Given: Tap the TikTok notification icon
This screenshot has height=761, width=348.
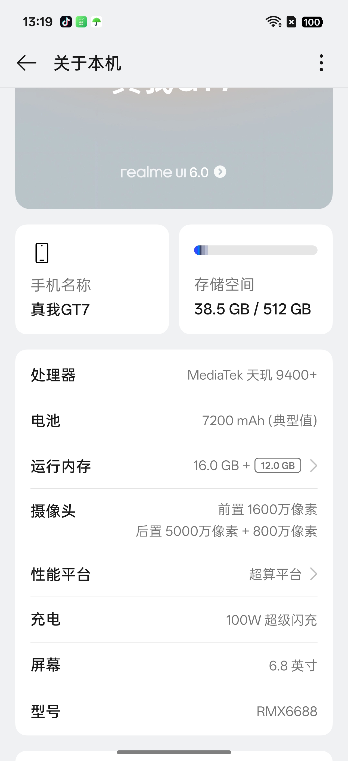Looking at the screenshot, I should point(66,22).
